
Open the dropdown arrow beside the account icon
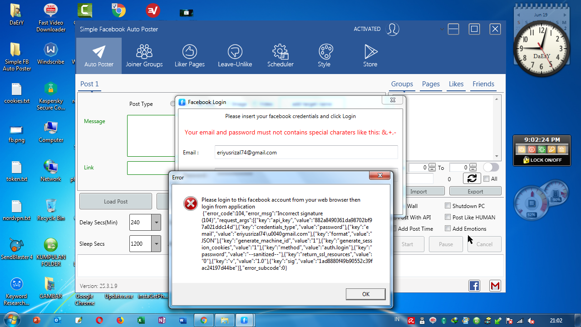click(x=442, y=30)
